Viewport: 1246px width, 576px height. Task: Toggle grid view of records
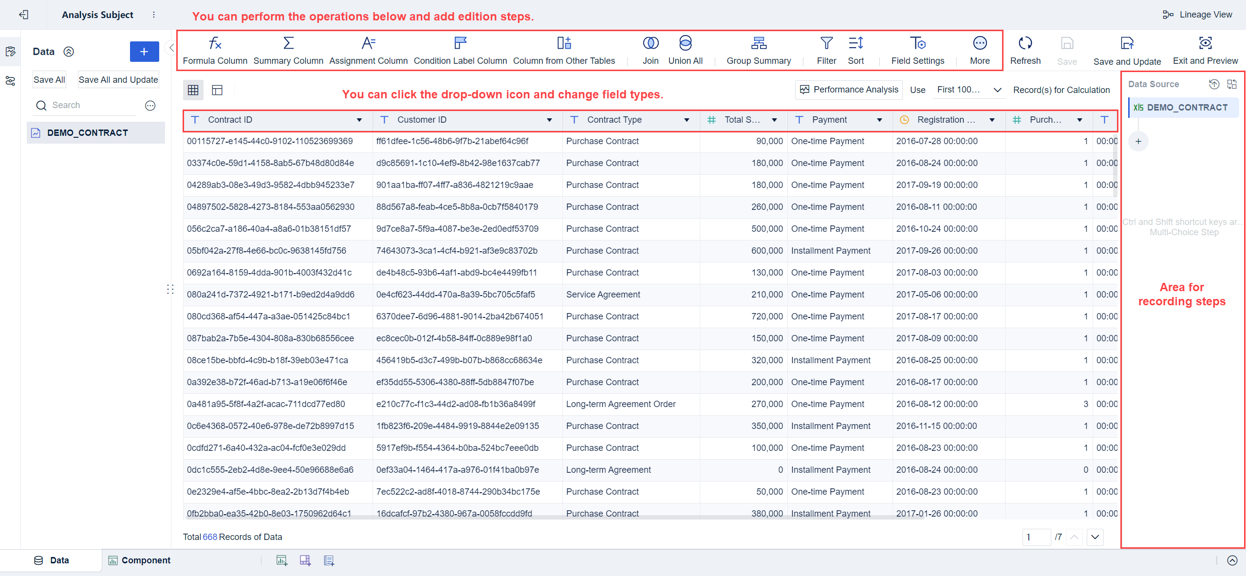tap(193, 90)
